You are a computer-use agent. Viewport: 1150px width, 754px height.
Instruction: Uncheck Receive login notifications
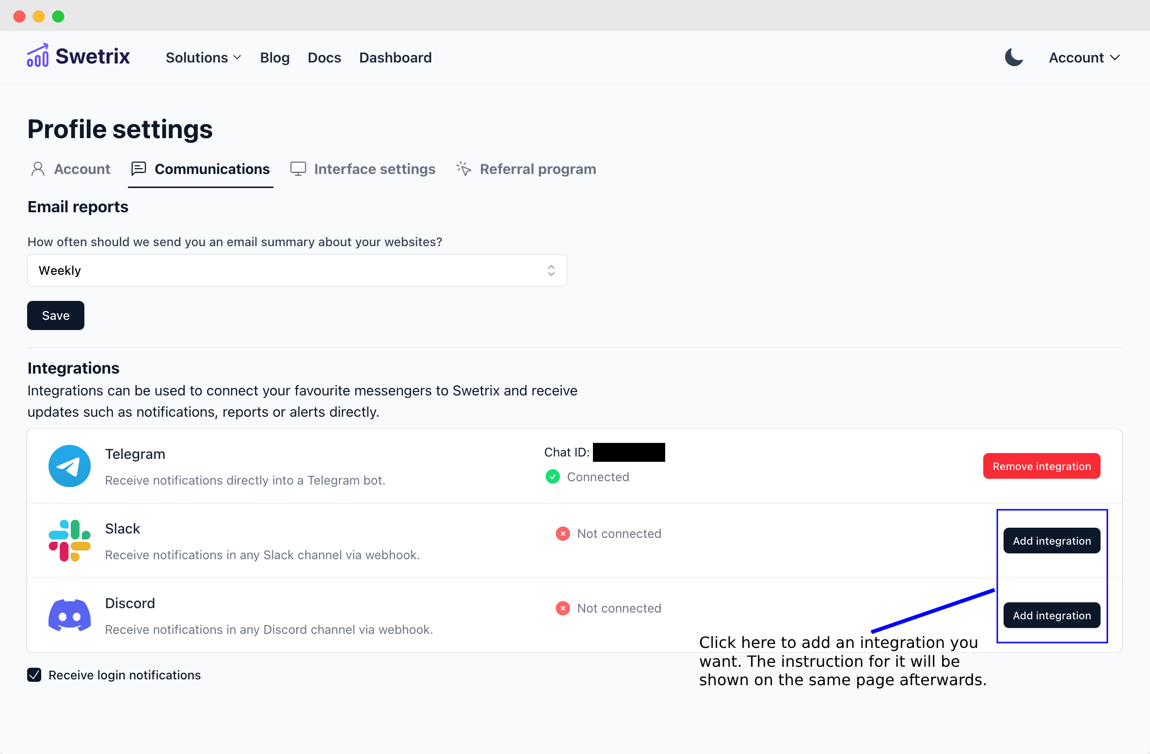click(34, 675)
